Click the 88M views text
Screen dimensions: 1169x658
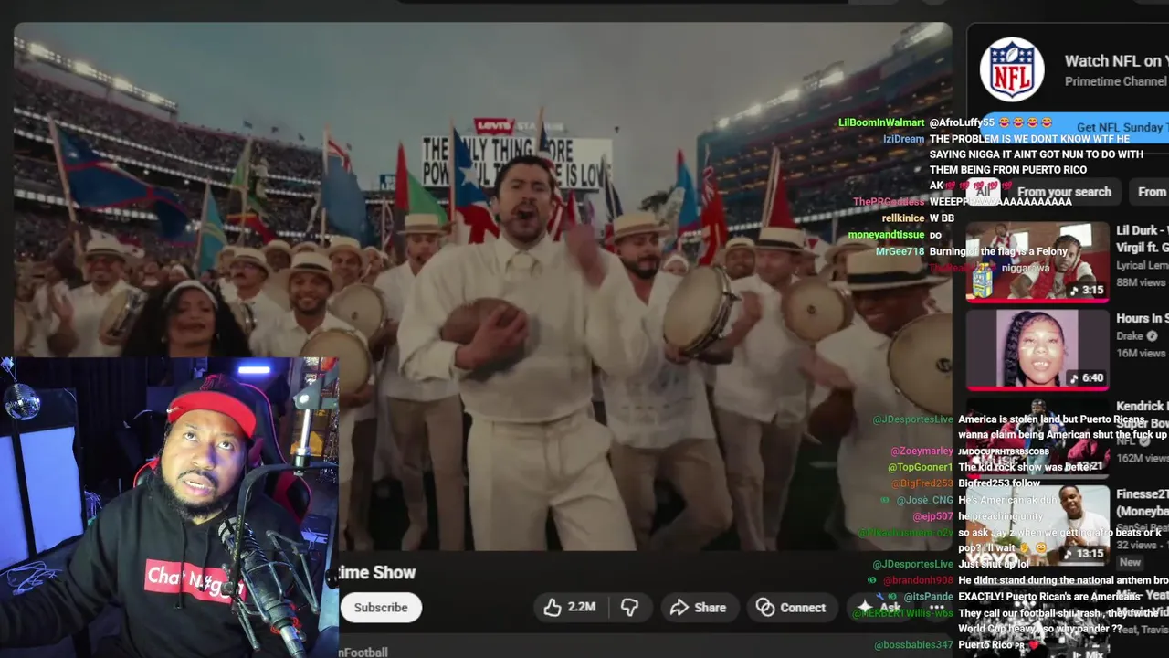tap(1143, 282)
